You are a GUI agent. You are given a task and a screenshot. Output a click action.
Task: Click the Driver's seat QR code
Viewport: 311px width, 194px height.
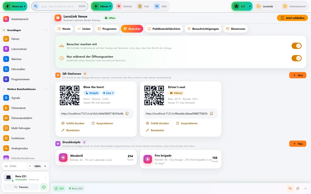[x=154, y=95]
